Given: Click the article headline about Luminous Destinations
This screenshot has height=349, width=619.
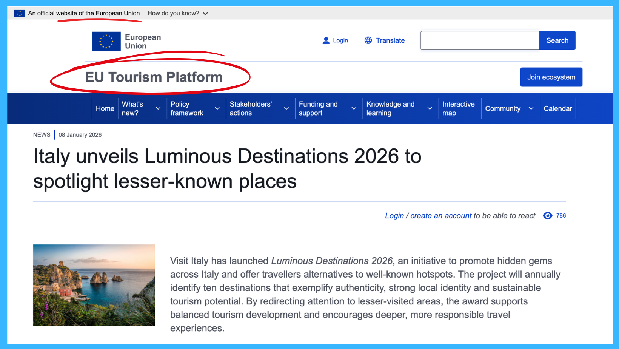Looking at the screenshot, I should (x=227, y=168).
